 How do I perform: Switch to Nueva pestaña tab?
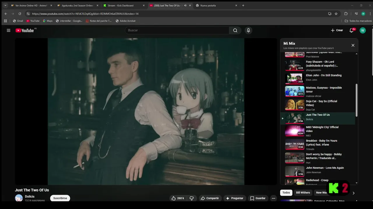[x=216, y=6]
